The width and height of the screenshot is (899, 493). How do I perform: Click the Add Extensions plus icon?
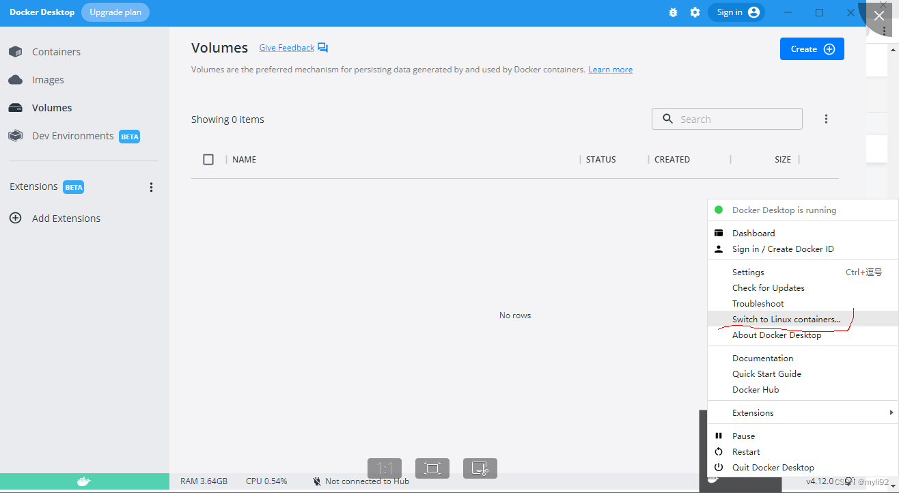tap(15, 219)
